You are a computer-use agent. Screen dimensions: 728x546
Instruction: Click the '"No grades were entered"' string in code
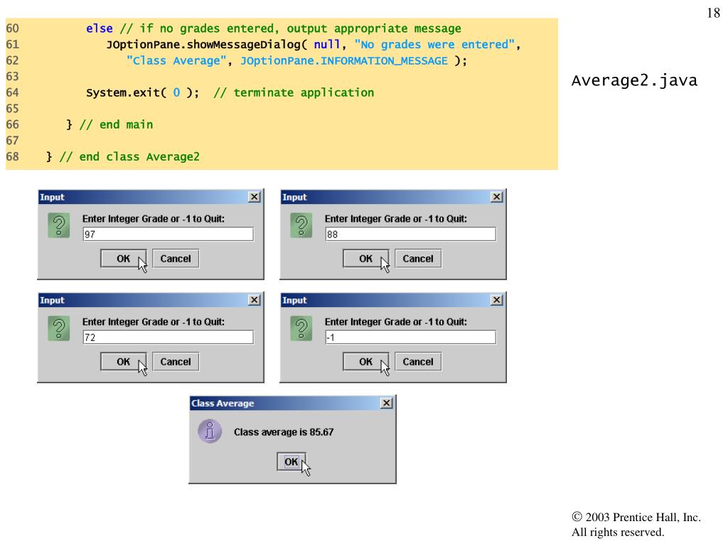[x=434, y=45]
